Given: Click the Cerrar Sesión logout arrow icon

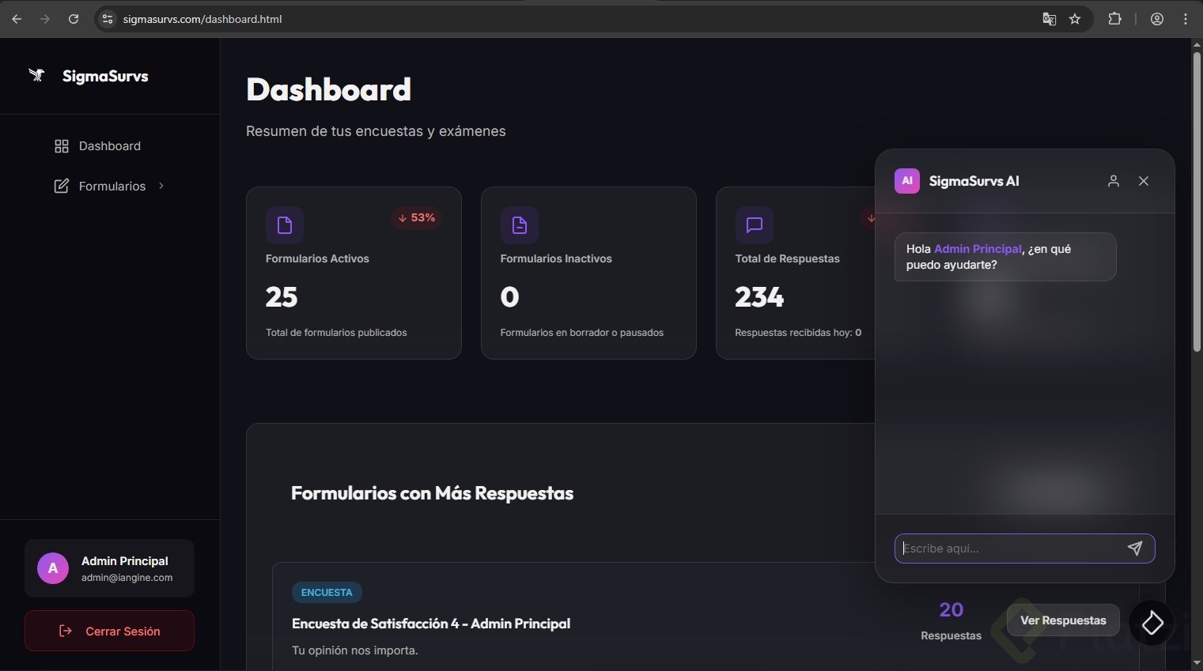Looking at the screenshot, I should (66, 631).
